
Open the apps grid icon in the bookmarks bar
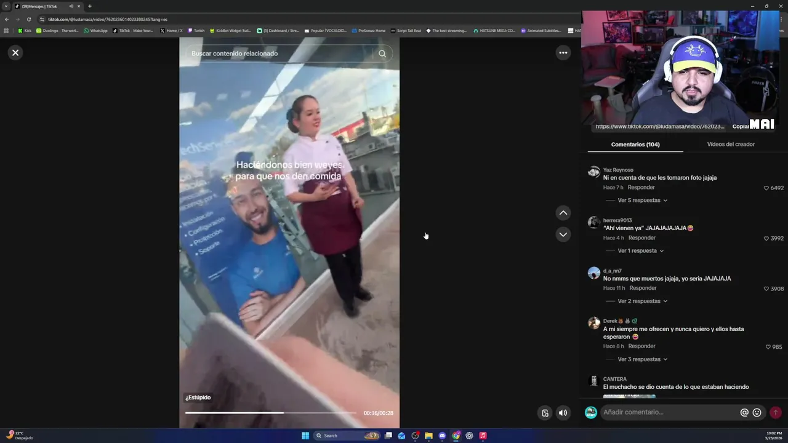[x=6, y=31]
